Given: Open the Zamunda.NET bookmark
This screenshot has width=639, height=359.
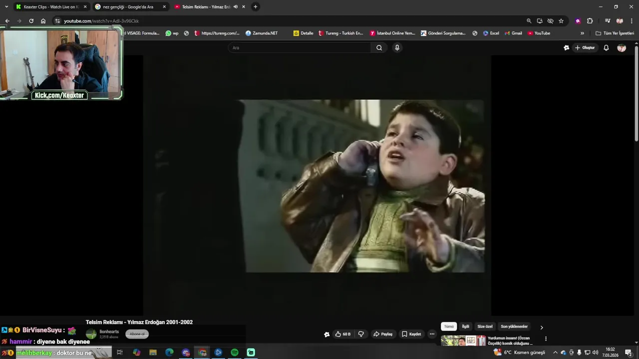Looking at the screenshot, I should 262,33.
